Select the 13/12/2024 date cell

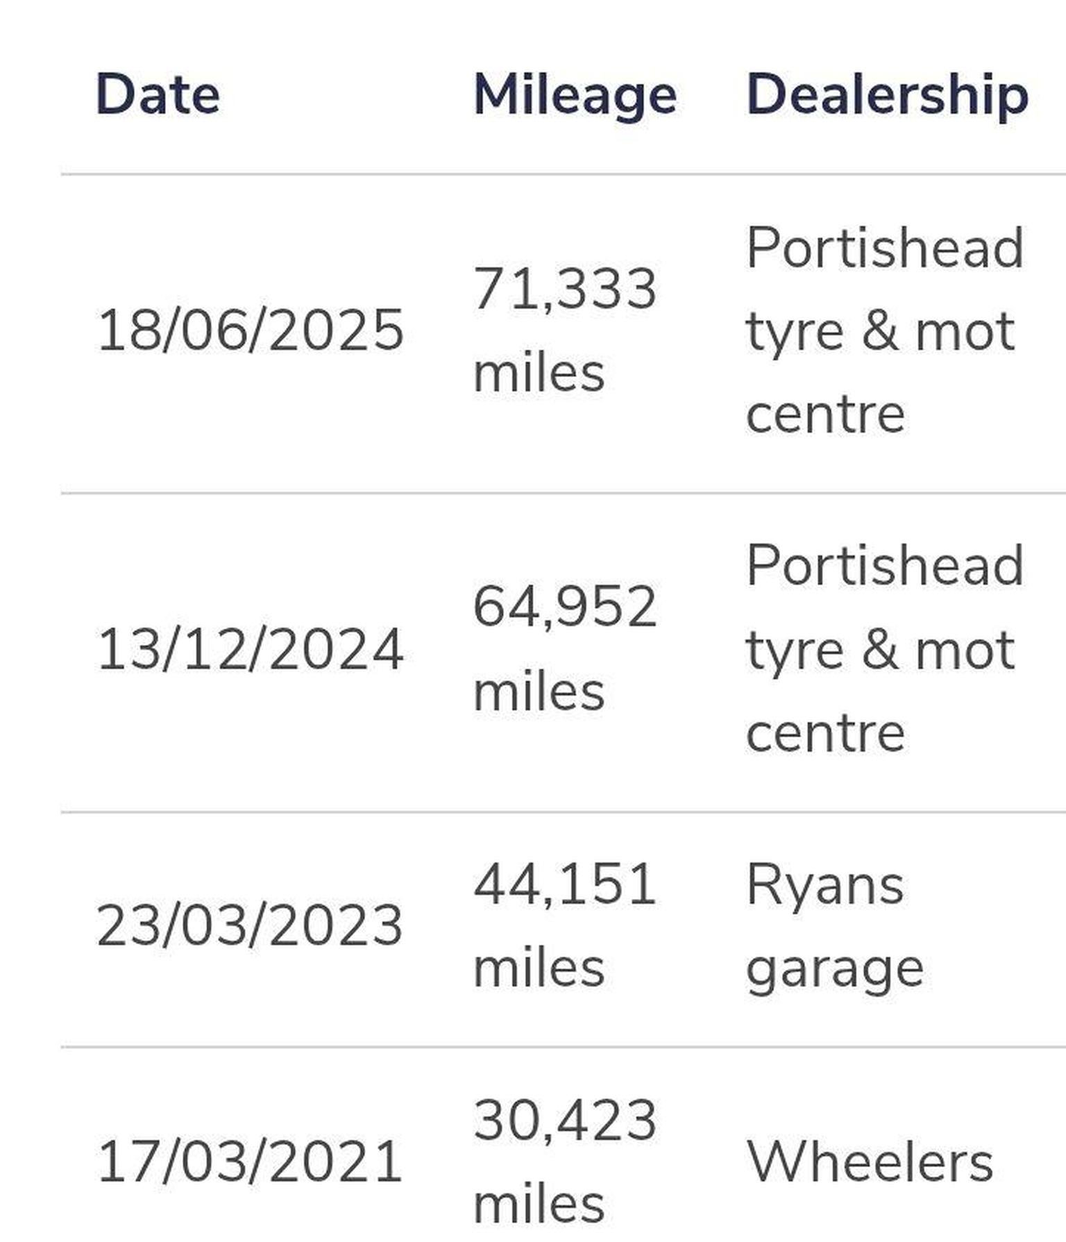[x=250, y=650]
